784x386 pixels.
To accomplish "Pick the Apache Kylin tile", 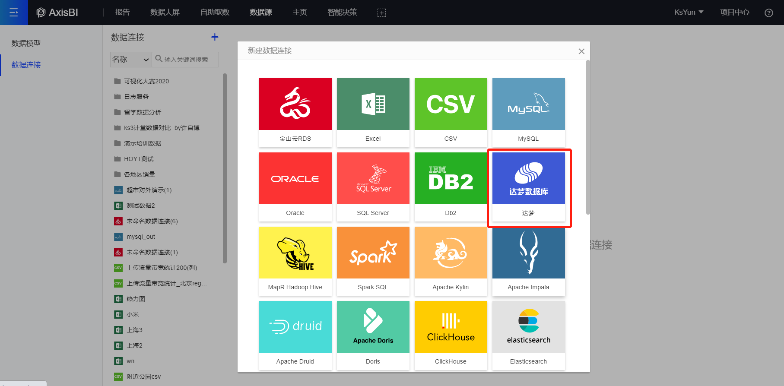I will point(451,261).
